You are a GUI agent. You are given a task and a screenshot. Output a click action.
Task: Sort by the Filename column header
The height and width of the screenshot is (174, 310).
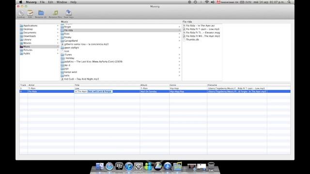click(x=237, y=85)
